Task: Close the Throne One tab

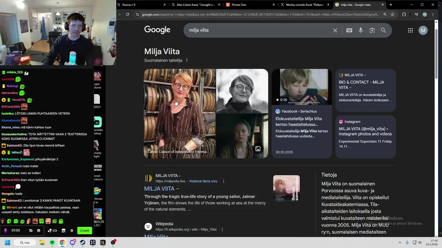Action: (274, 5)
